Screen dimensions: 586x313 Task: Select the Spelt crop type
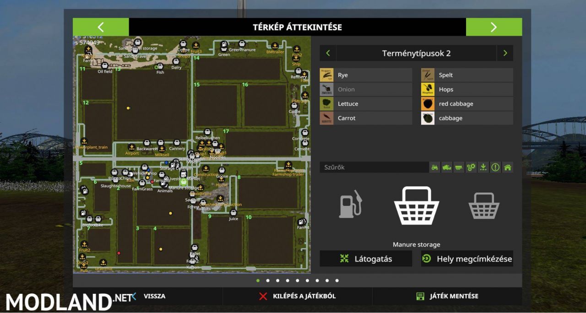pyautogui.click(x=467, y=75)
